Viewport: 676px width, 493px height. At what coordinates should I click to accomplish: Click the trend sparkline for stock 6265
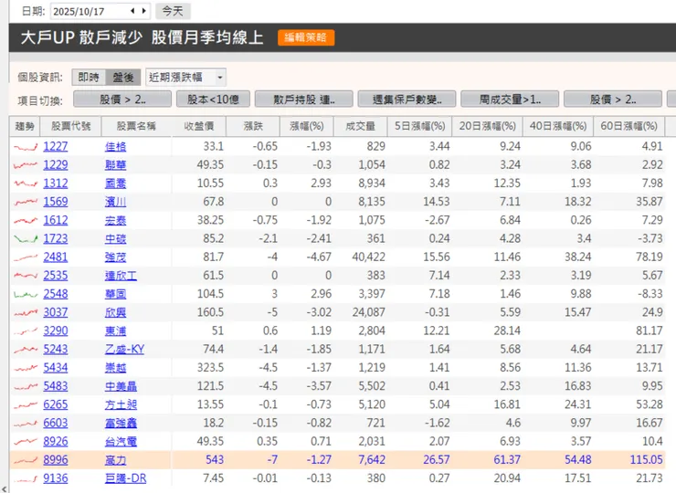[x=26, y=405]
